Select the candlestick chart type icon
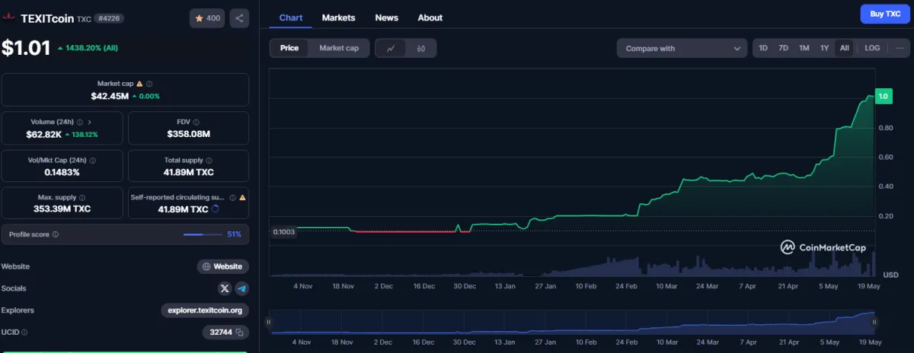The image size is (914, 353). tap(421, 48)
